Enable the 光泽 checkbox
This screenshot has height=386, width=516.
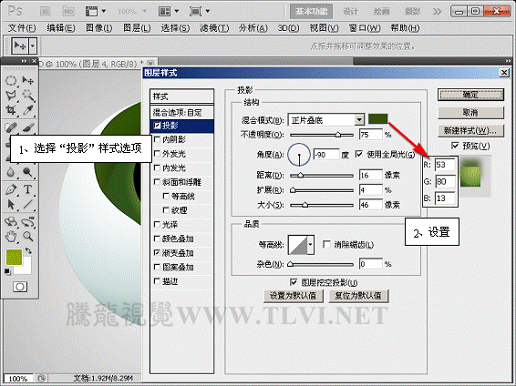pos(158,224)
